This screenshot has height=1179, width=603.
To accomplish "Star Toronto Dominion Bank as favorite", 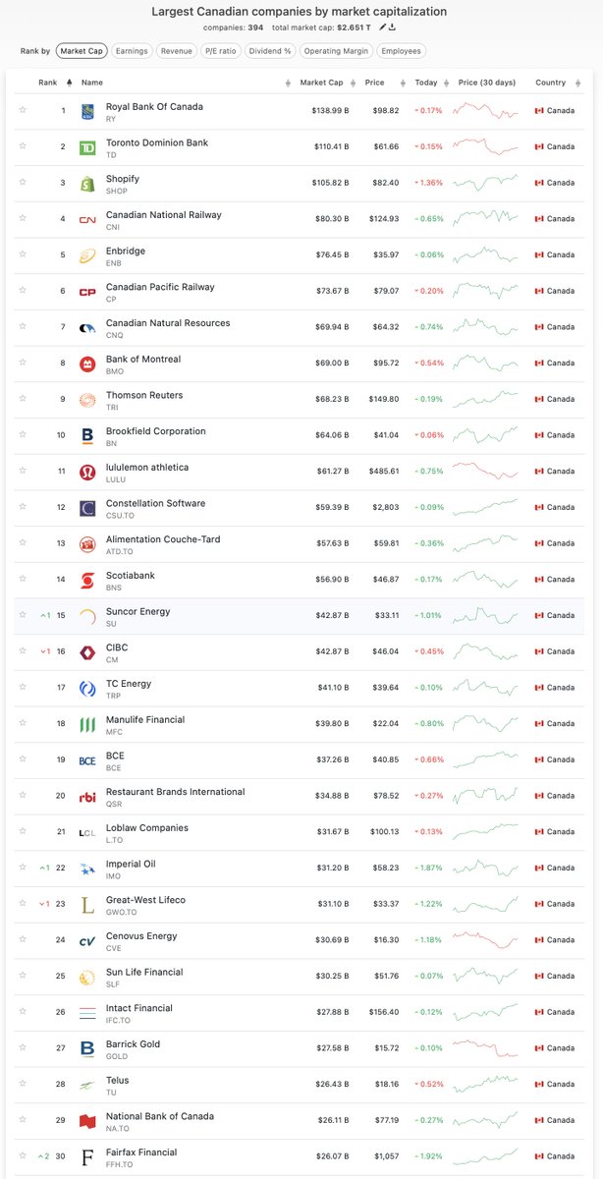I will [23, 147].
